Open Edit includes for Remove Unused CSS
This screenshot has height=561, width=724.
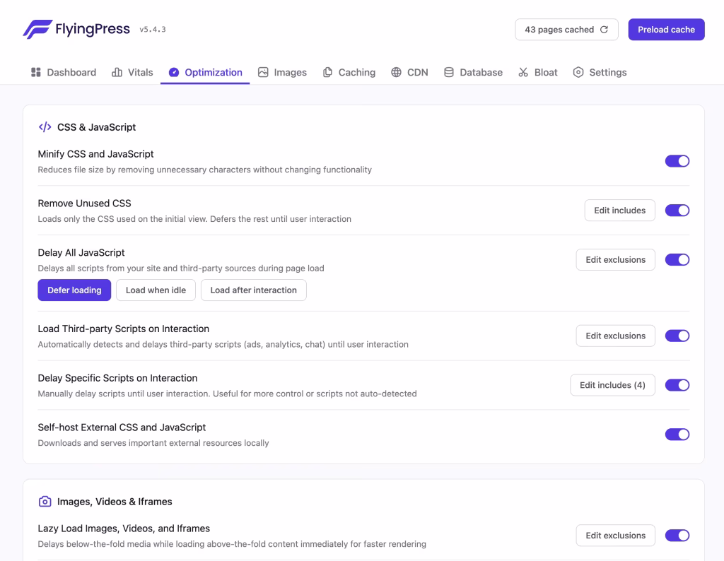[x=619, y=211]
